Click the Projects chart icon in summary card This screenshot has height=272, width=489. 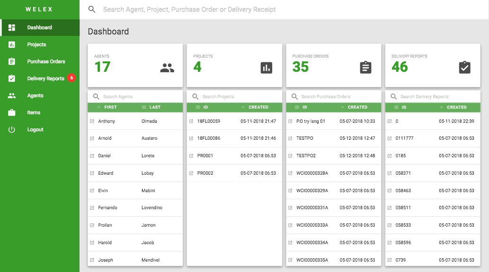267,68
